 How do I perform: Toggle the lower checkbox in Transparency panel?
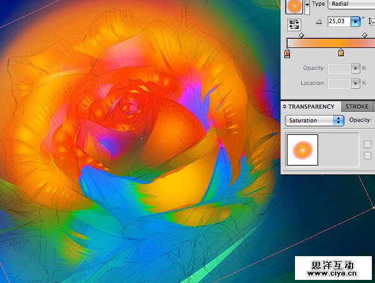tap(367, 155)
